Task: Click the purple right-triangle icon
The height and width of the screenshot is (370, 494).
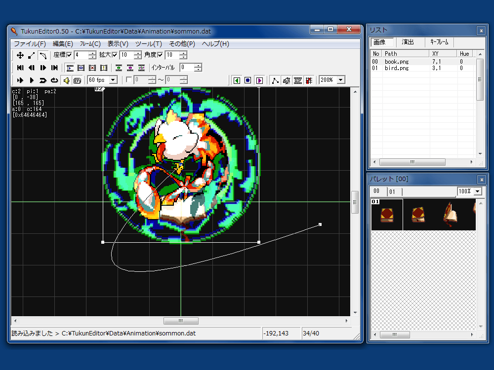Action: [x=259, y=80]
